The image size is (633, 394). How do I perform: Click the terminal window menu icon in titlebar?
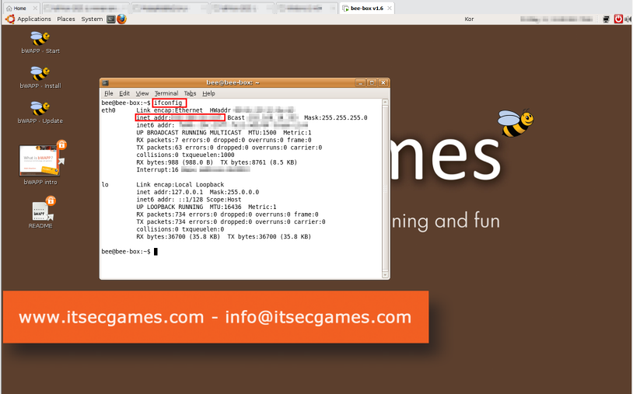pyautogui.click(x=105, y=82)
